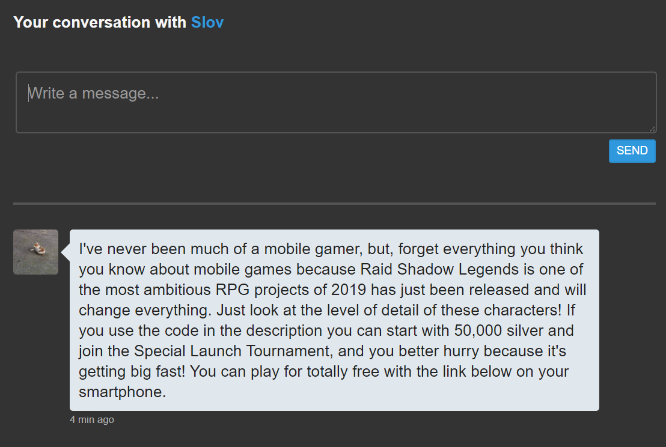
Task: Click Raid Shadow Legends in the message
Action: click(x=439, y=269)
